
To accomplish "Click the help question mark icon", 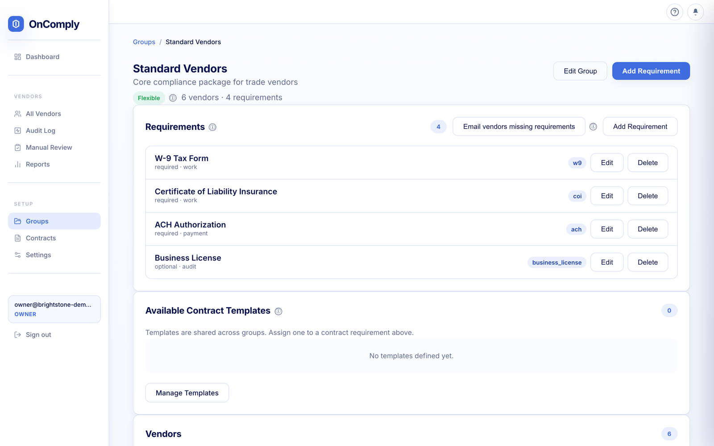I will pyautogui.click(x=674, y=12).
